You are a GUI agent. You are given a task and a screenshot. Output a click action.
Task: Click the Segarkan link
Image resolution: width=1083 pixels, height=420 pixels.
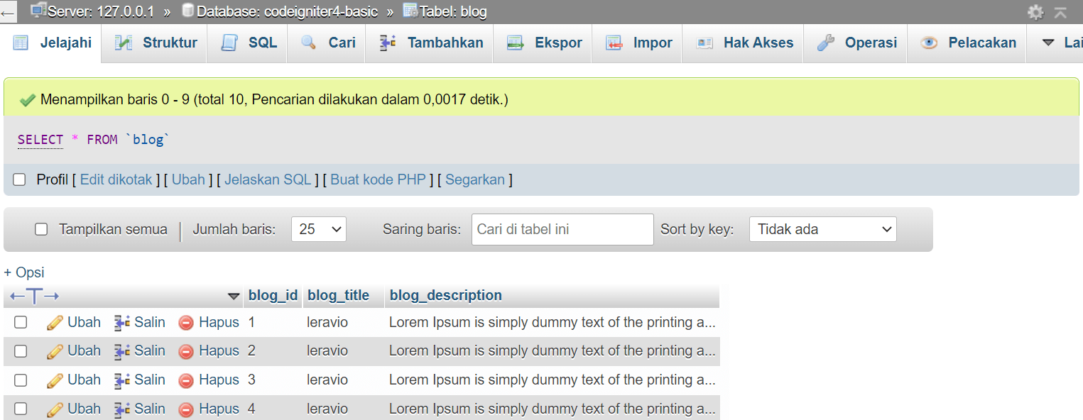pyautogui.click(x=475, y=179)
